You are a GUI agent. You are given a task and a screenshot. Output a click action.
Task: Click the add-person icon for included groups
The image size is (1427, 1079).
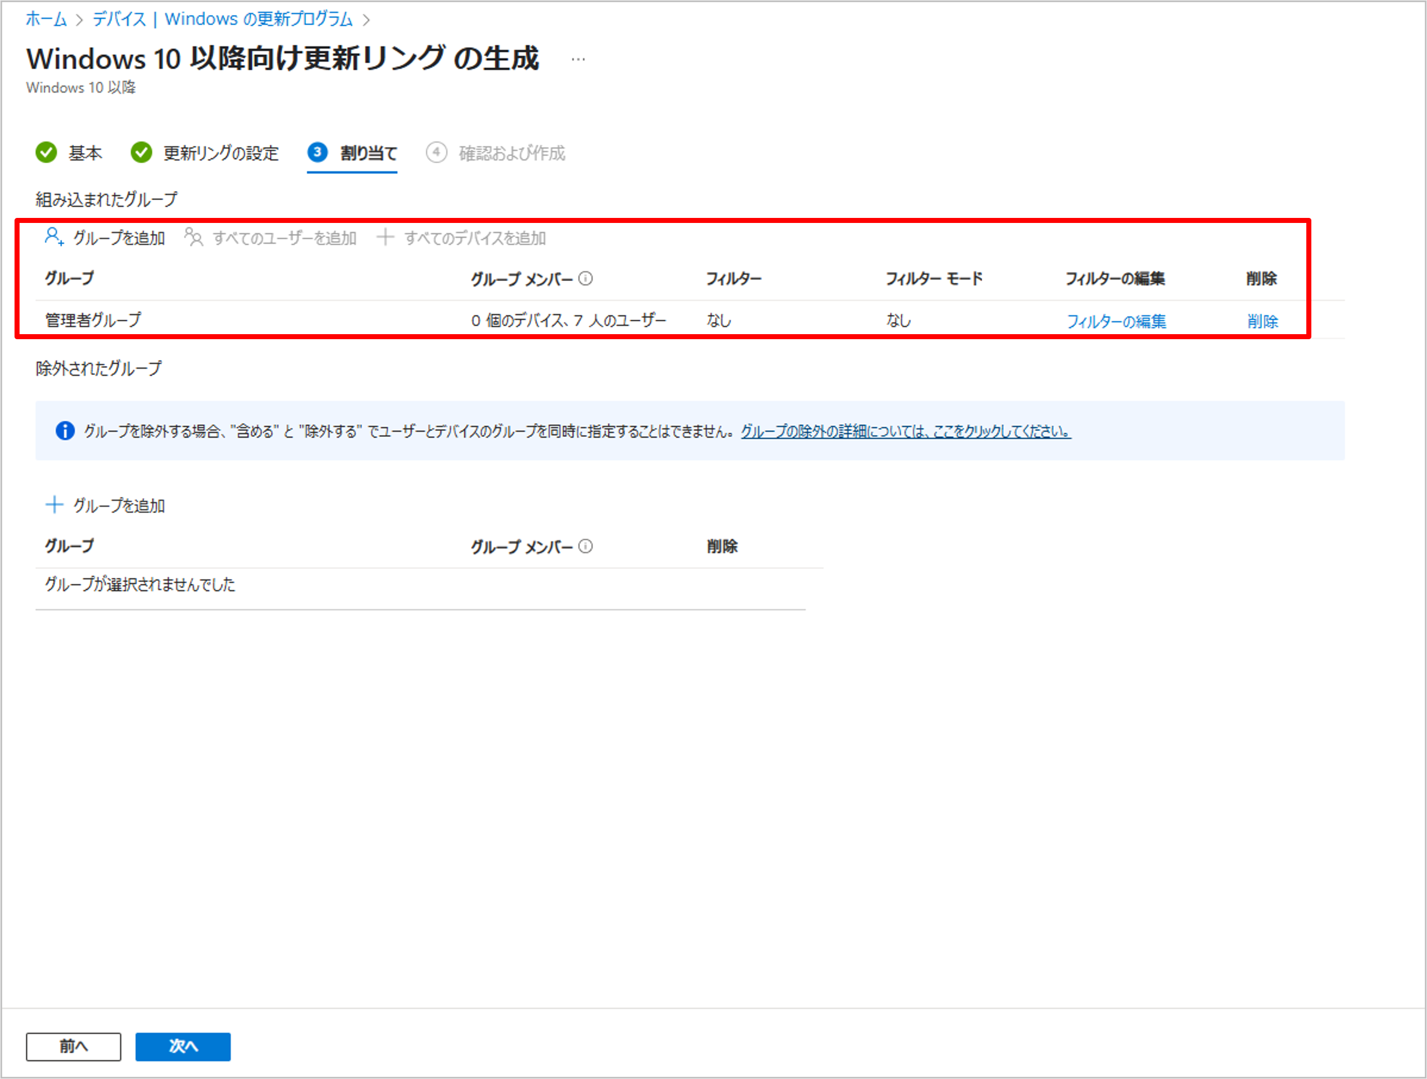click(x=54, y=237)
